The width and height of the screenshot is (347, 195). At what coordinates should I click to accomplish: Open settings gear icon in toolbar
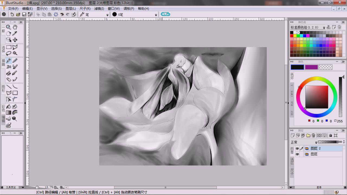(4, 14)
